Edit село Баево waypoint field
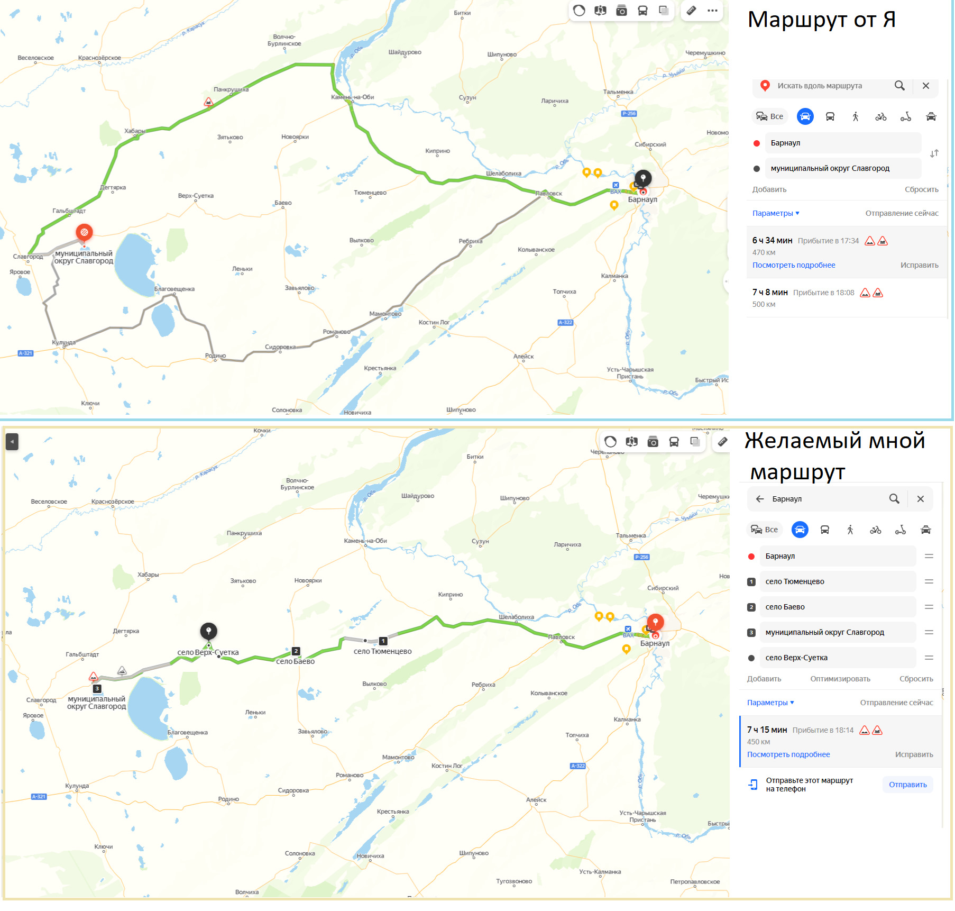Image resolution: width=955 pixels, height=911 pixels. (x=838, y=607)
